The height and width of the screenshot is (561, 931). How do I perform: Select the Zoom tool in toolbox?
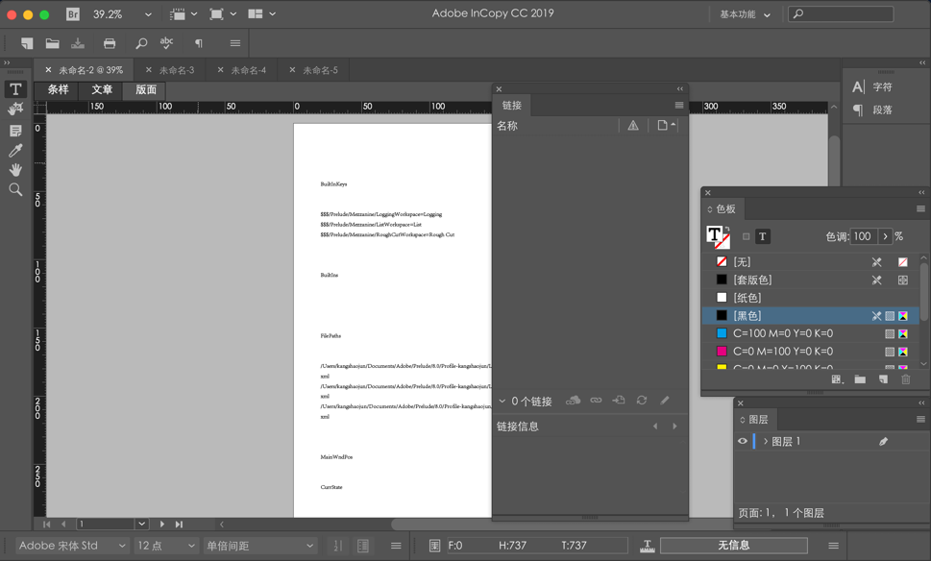[15, 190]
